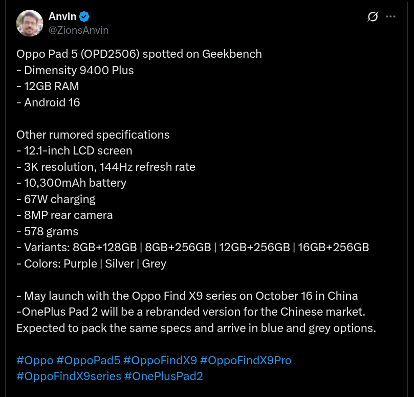
Task: Click the "Colors: Purple | Silver | Grey" line
Action: [x=92, y=263]
